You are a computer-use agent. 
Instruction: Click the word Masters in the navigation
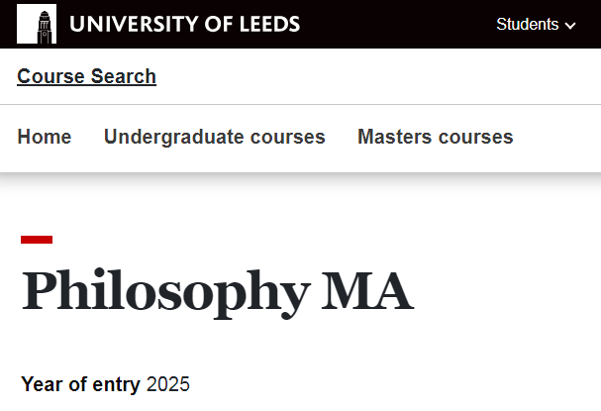pyautogui.click(x=394, y=137)
